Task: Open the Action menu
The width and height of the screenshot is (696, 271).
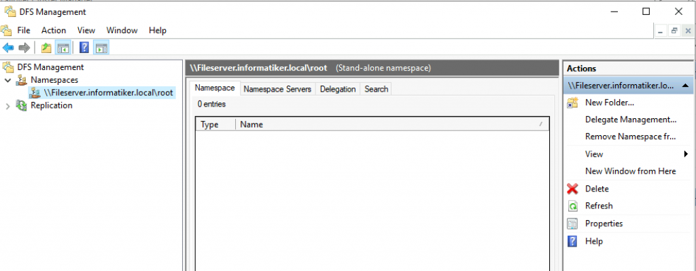Action: tap(54, 30)
